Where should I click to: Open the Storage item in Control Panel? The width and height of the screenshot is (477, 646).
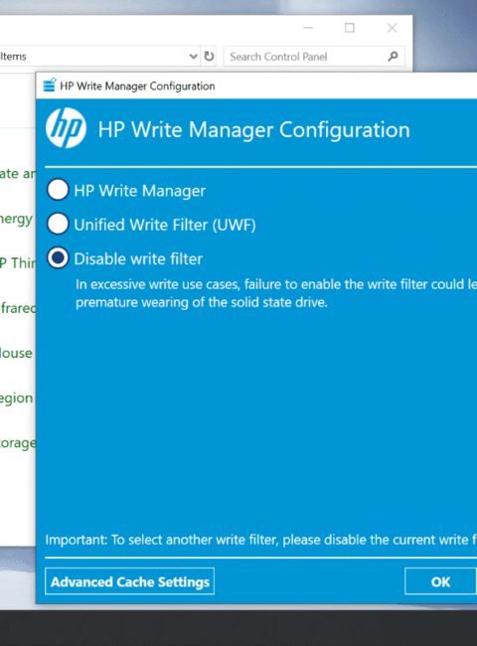point(18,443)
